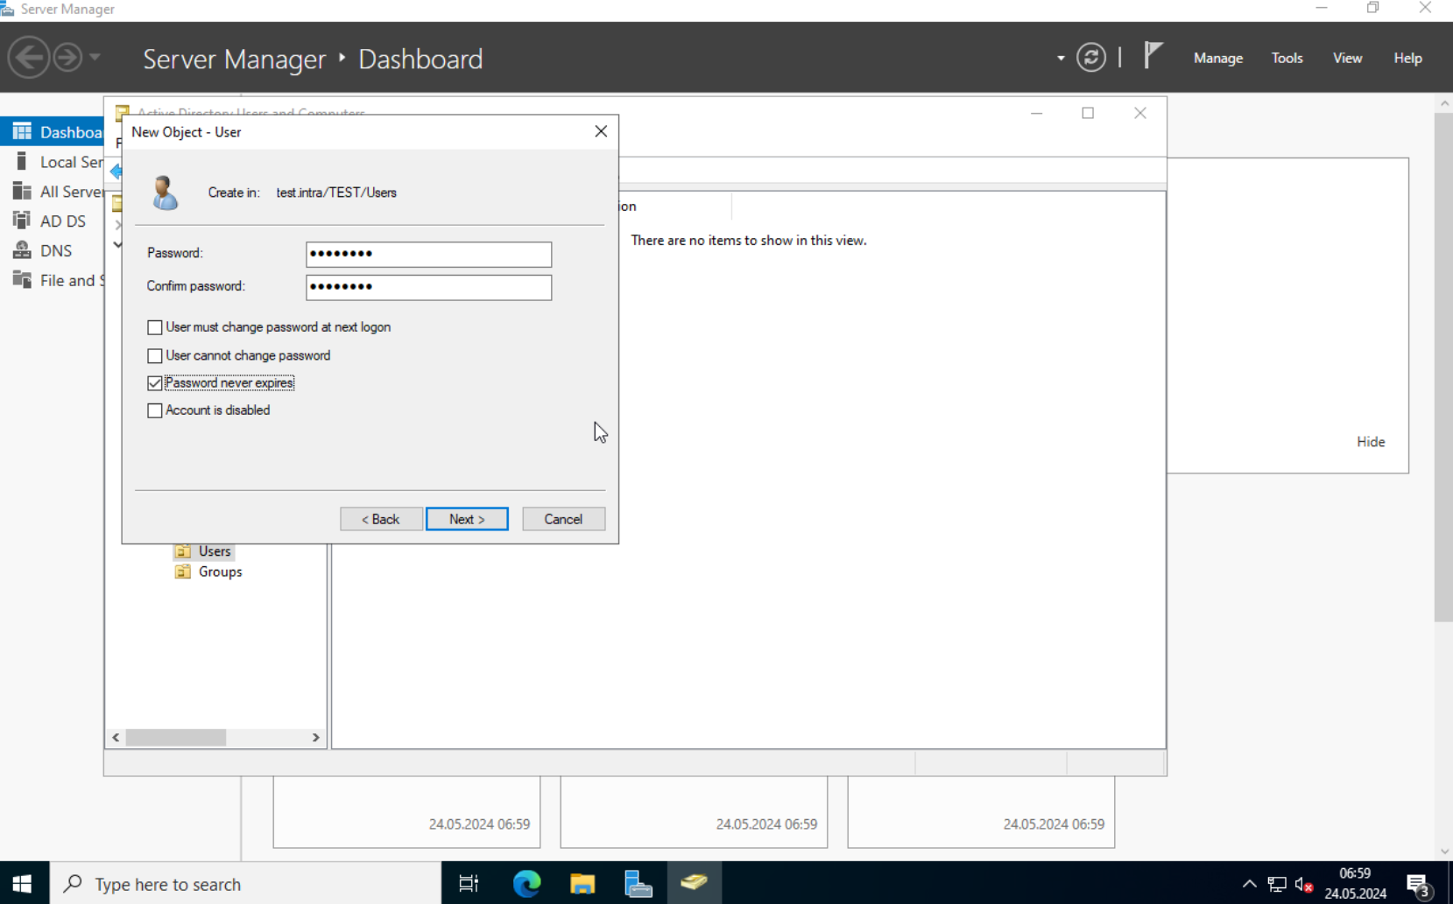
Task: Open the Action Center notifications icon
Action: (x=1419, y=885)
